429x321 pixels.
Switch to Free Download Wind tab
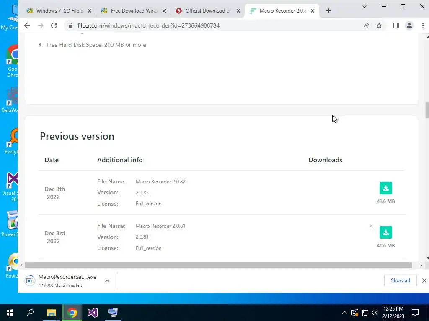[134, 11]
